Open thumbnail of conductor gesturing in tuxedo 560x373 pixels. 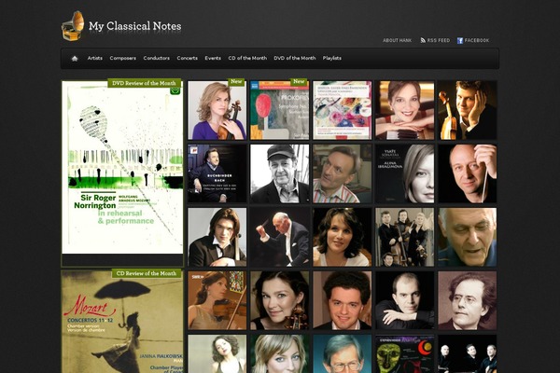point(280,238)
